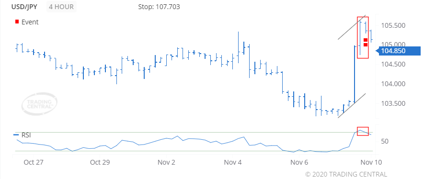Click the Nov 4 date label
This screenshot has height=179, width=424.
[233, 163]
